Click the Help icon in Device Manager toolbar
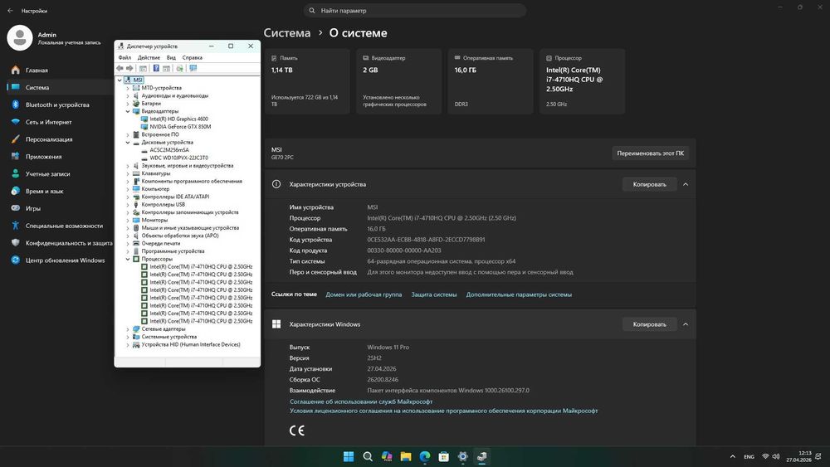Viewport: 830px width, 467px height. (155, 68)
